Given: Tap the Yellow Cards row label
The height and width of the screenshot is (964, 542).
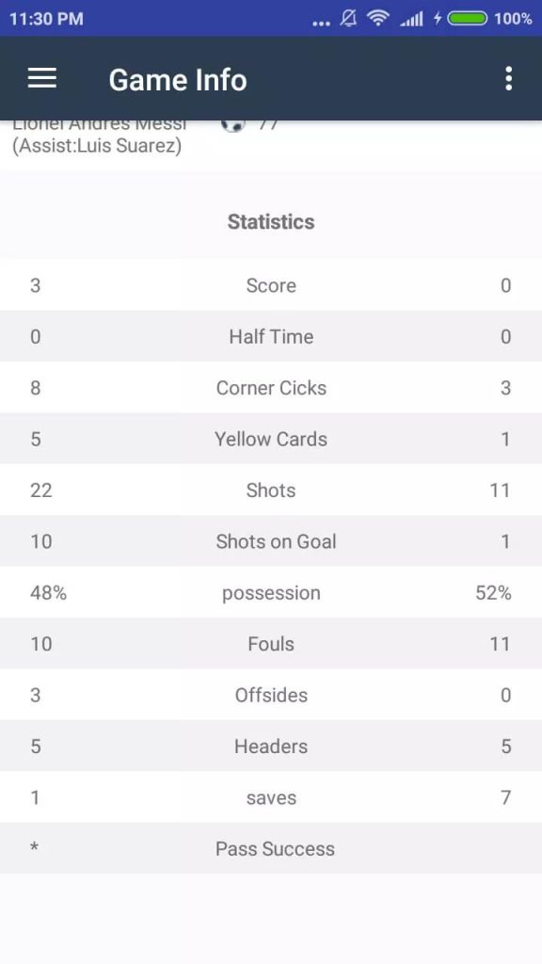Looking at the screenshot, I should click(x=271, y=439).
